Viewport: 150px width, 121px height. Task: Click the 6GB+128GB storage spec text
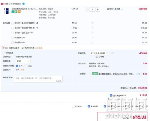[x=53, y=12]
